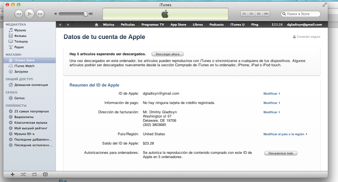This screenshot has width=338, height=182.
Task: Open Загрузки downloads in the sidebar
Action: [x=30, y=72]
